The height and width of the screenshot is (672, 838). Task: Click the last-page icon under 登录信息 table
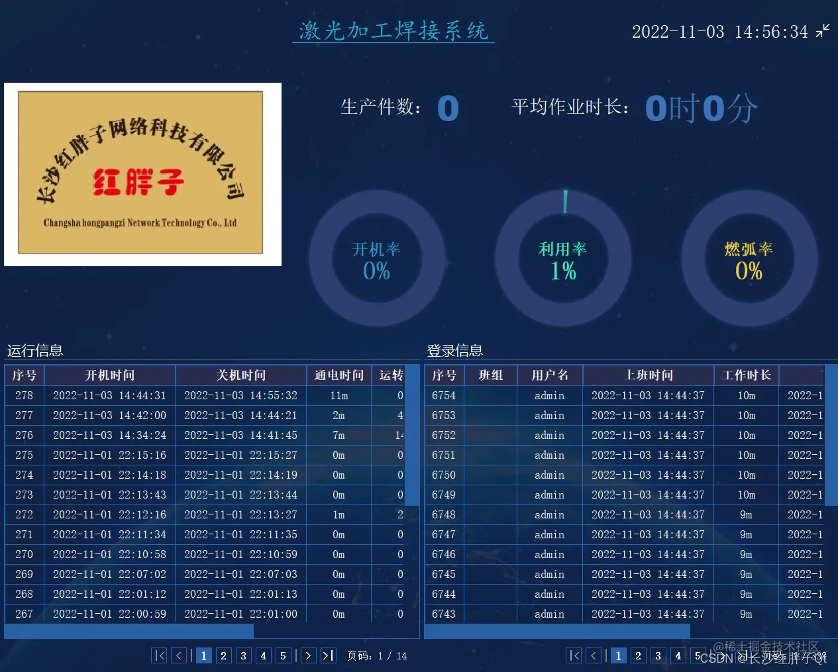(x=743, y=655)
